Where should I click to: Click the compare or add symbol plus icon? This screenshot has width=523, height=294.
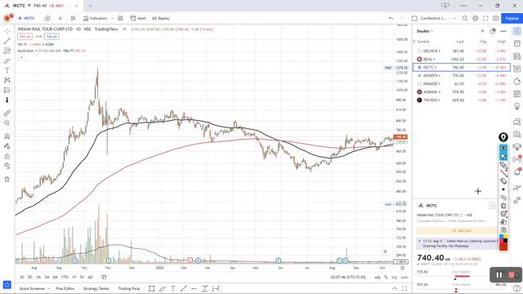coord(47,18)
